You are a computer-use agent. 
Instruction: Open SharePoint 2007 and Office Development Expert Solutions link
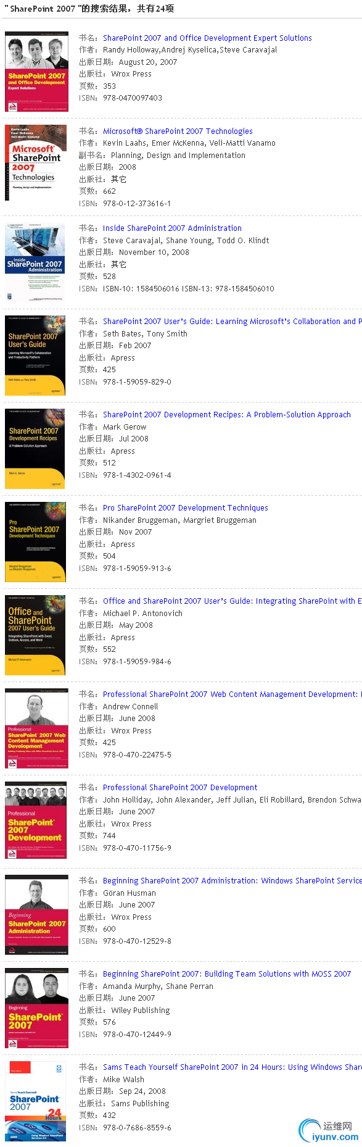click(207, 38)
